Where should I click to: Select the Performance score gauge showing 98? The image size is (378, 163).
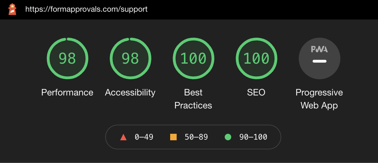click(68, 58)
